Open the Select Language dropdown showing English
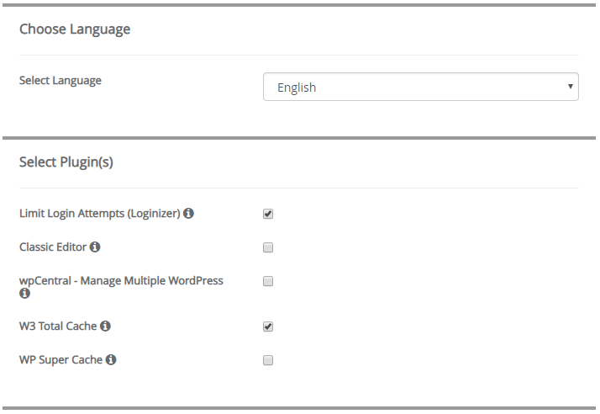This screenshot has width=600, height=414. click(420, 87)
